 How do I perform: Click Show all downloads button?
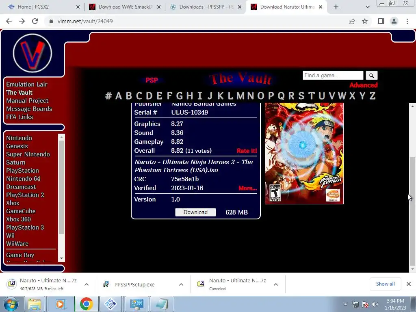385,284
